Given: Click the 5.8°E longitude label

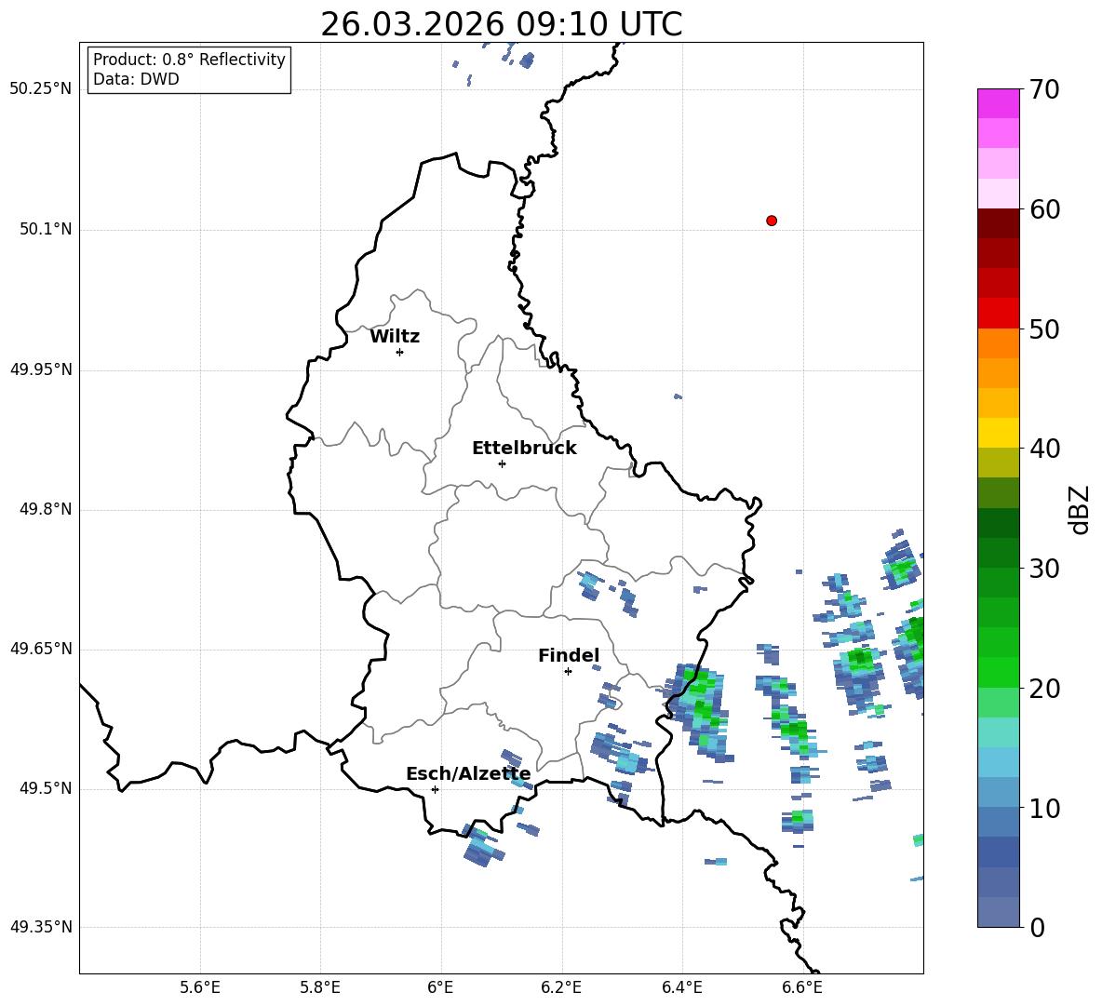Looking at the screenshot, I should point(320,987).
